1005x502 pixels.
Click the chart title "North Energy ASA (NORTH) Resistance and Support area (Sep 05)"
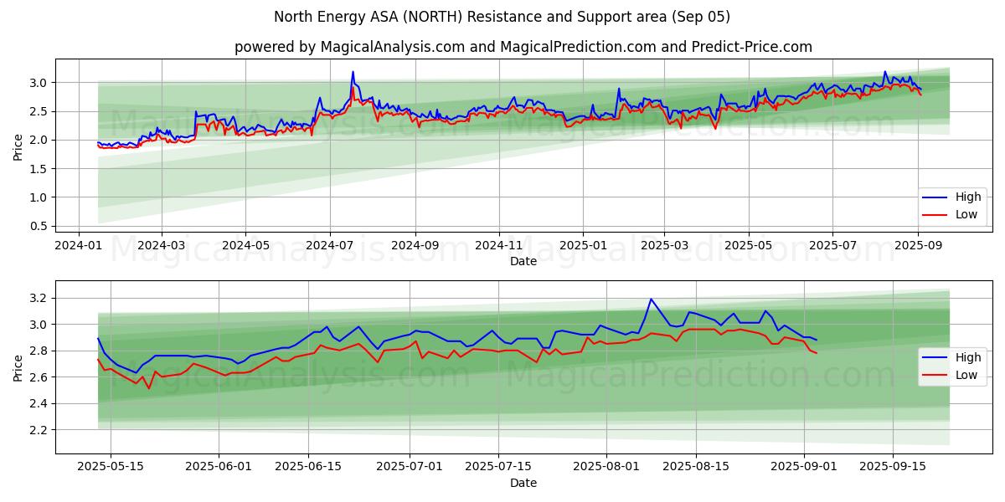pyautogui.click(x=502, y=17)
